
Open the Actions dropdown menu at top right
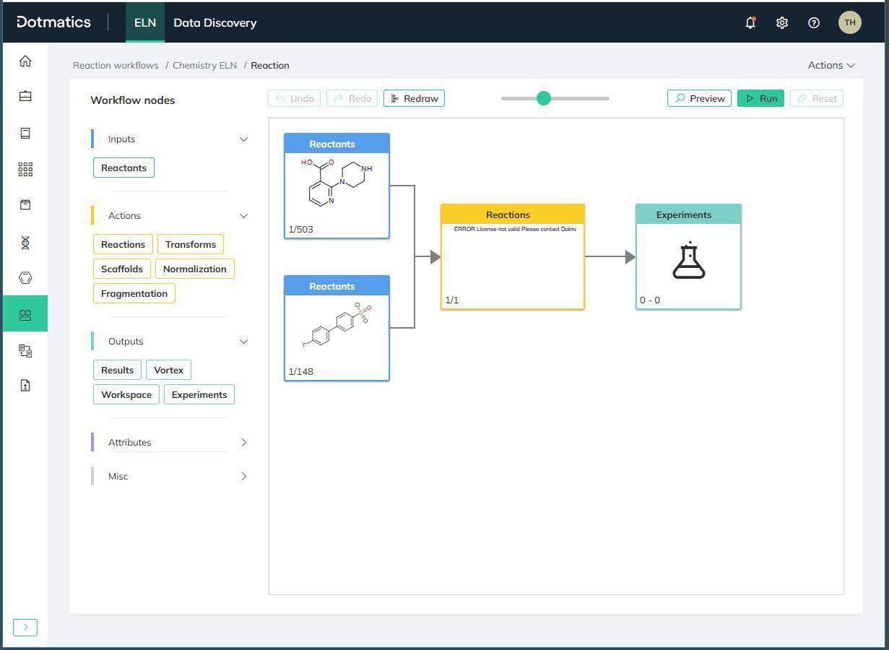click(831, 65)
